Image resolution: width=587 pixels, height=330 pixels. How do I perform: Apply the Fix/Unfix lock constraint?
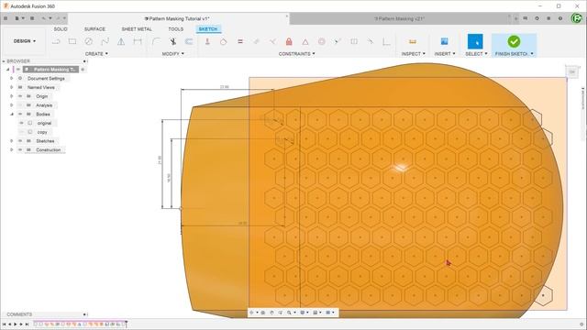click(289, 41)
